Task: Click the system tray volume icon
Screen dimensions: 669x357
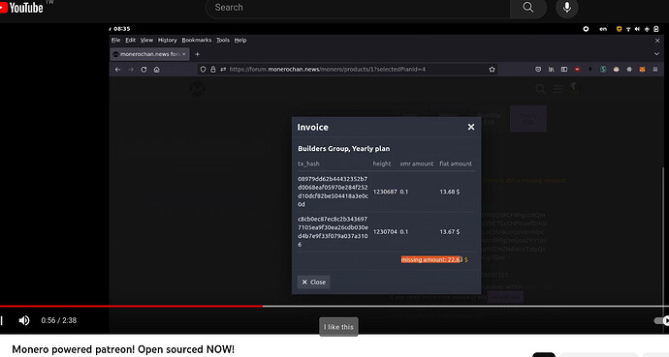Action: [x=637, y=29]
